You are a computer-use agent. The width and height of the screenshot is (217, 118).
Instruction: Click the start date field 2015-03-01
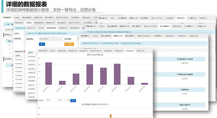click(51, 39)
